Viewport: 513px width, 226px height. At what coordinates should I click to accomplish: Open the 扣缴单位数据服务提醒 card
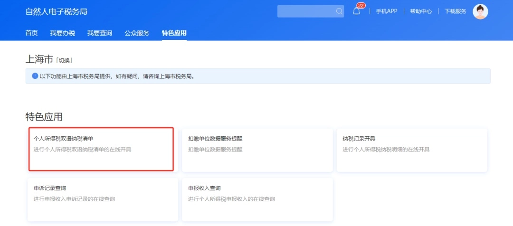tap(257, 150)
